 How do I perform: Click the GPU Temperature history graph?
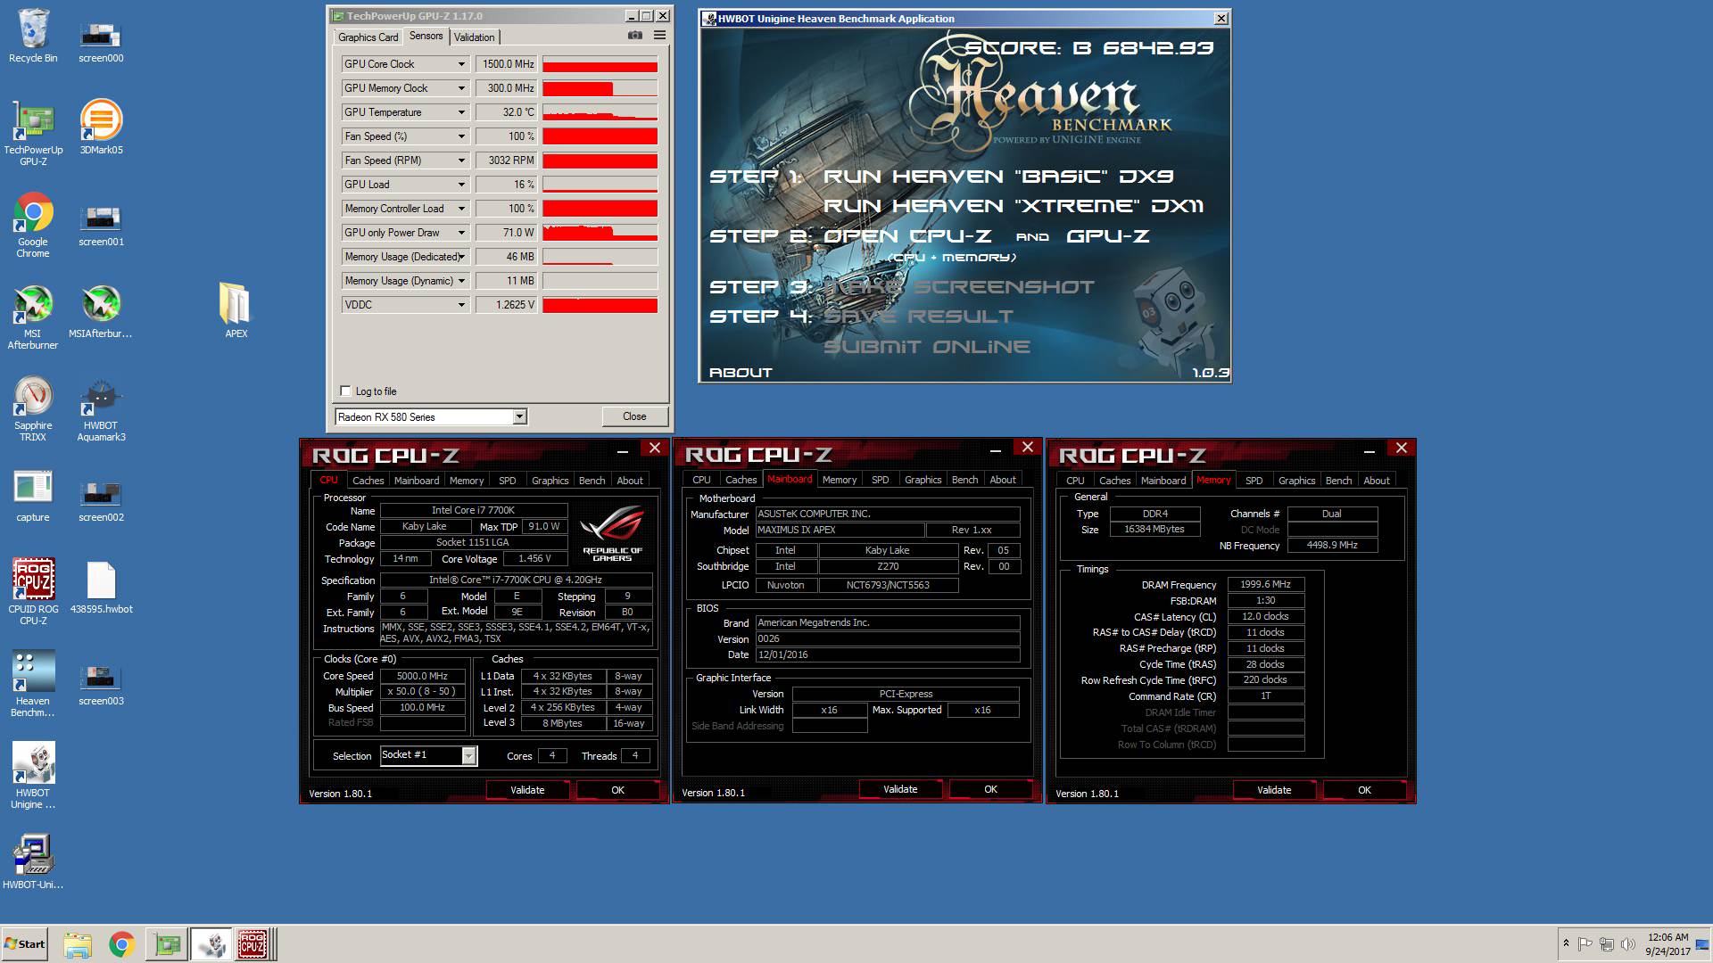coord(600,112)
